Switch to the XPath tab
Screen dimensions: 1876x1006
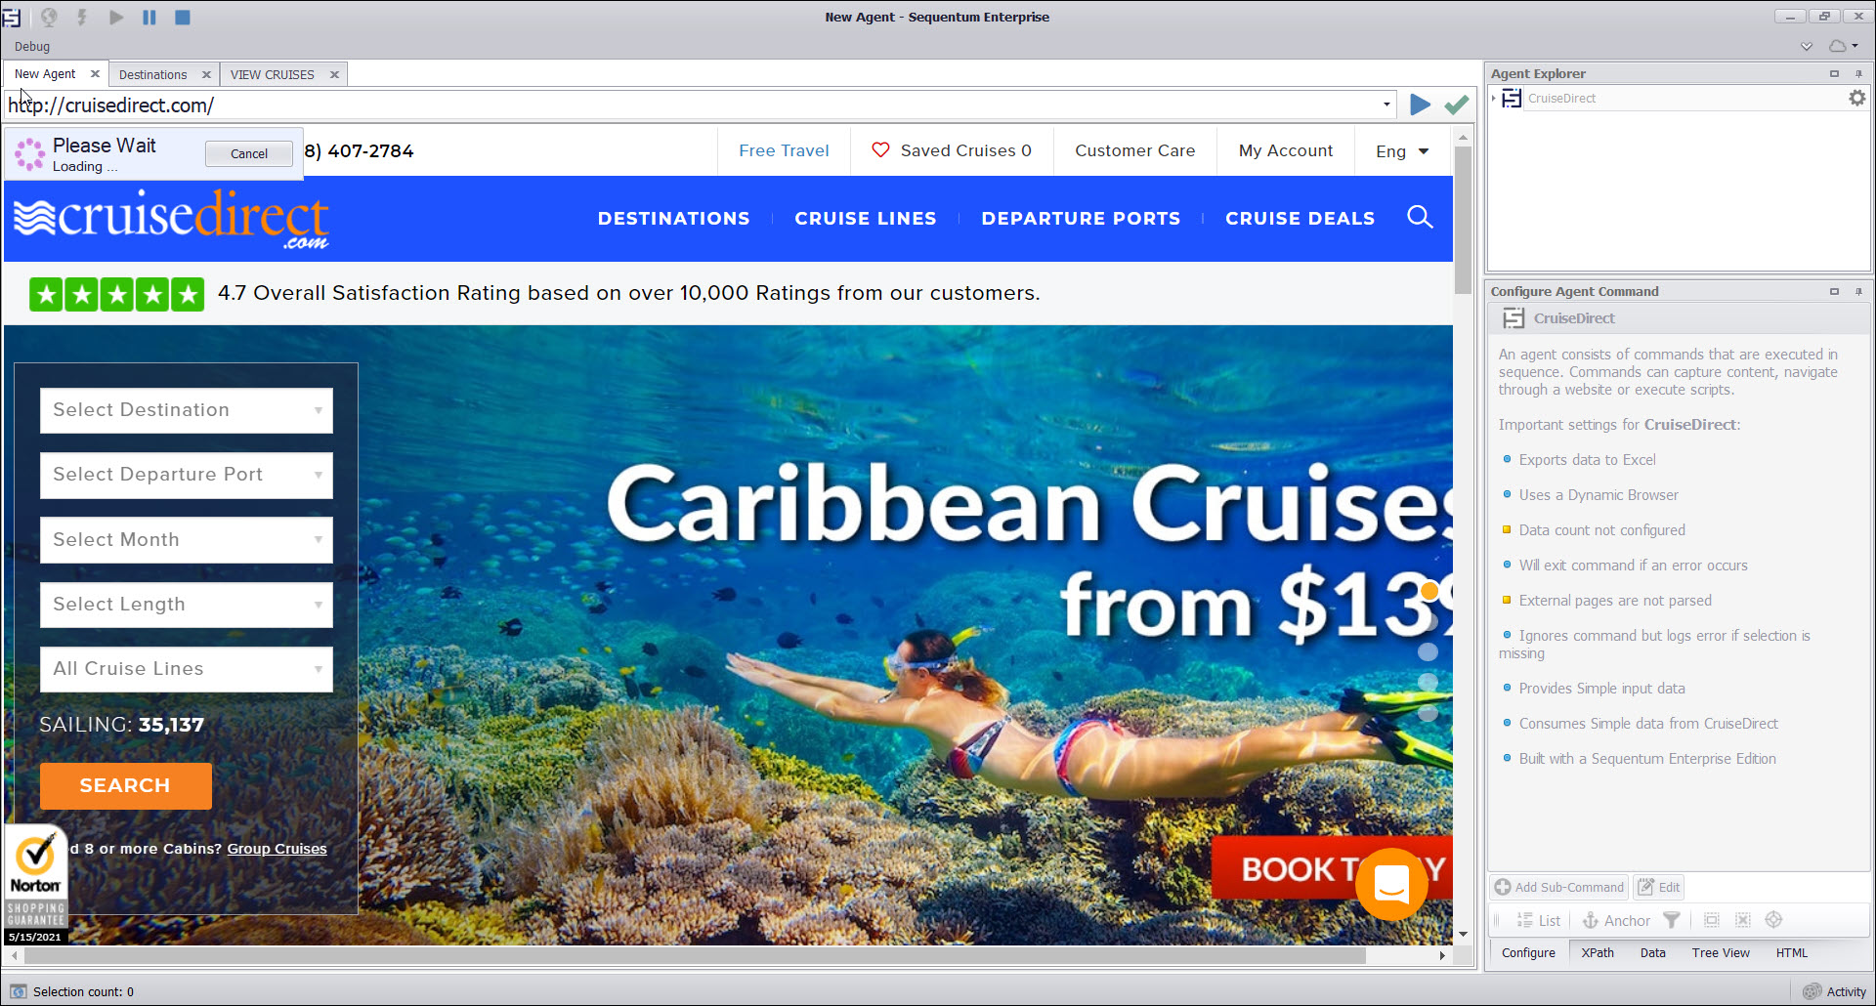(x=1598, y=952)
